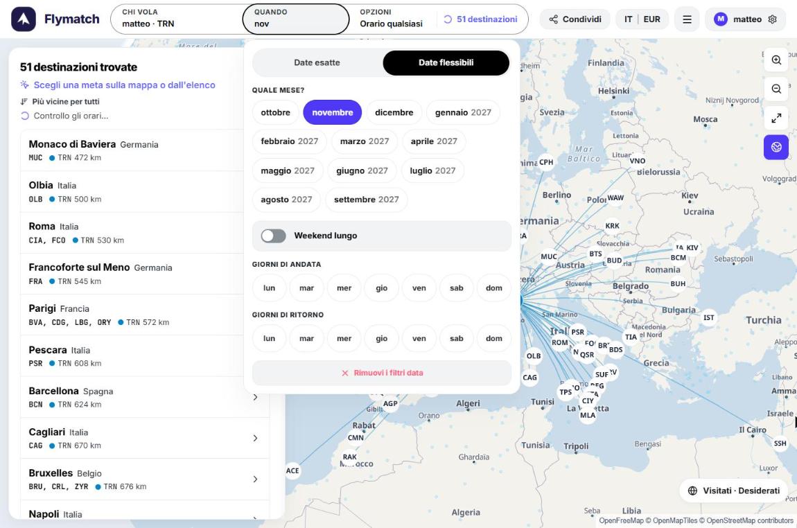Expand the map to fullscreen

click(x=776, y=118)
